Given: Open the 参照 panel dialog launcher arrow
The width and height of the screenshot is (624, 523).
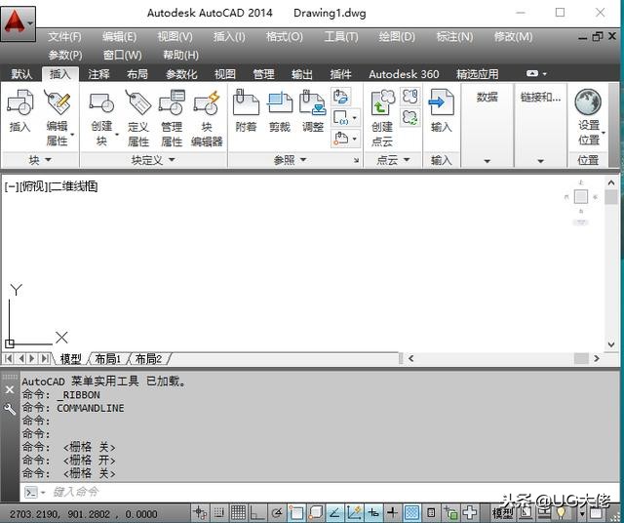Looking at the screenshot, I should [x=356, y=160].
